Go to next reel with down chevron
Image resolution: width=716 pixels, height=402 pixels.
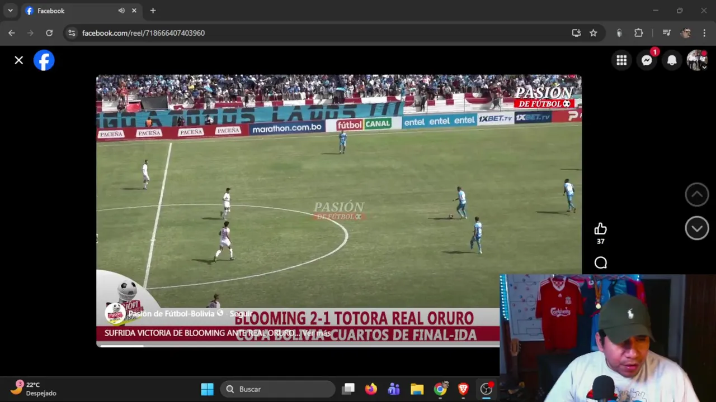(697, 228)
